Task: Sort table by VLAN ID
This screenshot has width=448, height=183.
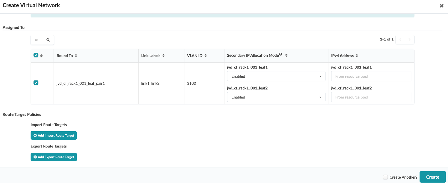Action: (205, 56)
